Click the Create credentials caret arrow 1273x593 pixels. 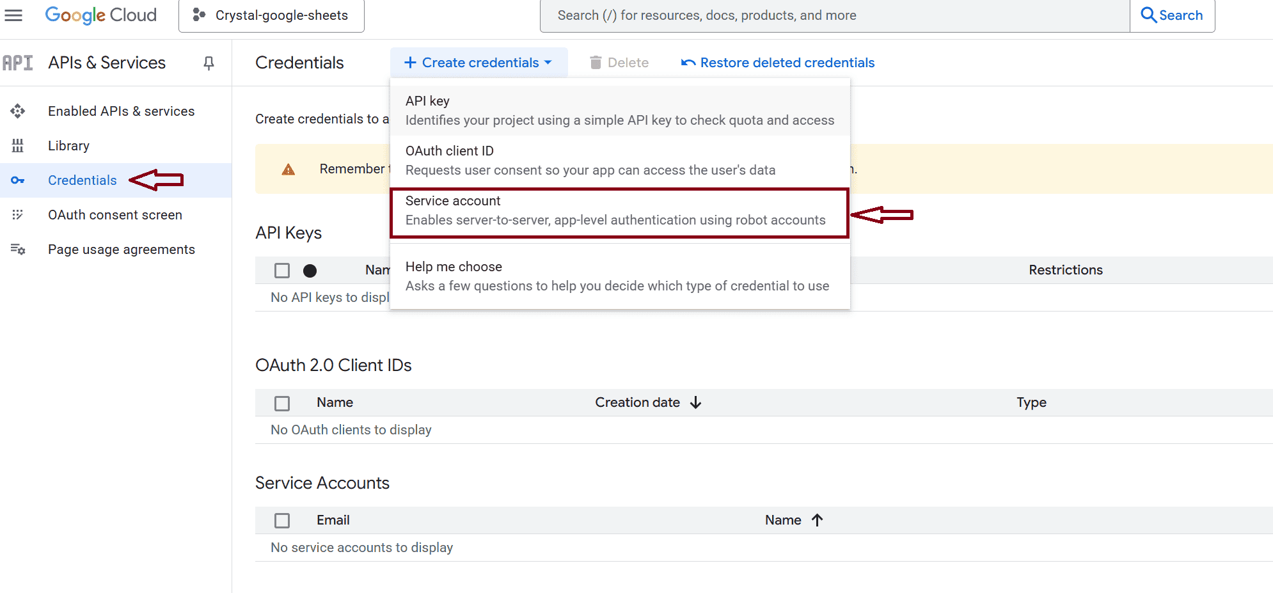[x=548, y=63]
